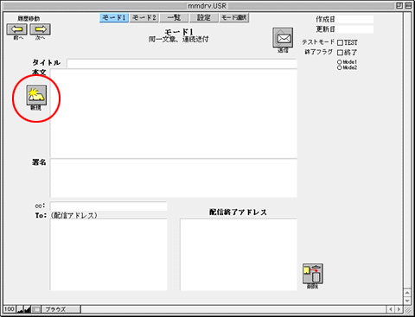This screenshot has height=317, width=415.
Task: Click the window collapse box in title bar
Action: (x=408, y=5)
